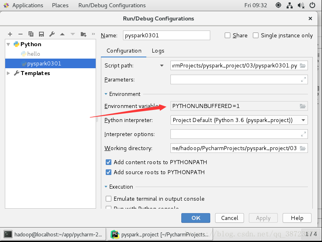Click the workspace switcher showing 1 / 4
The image size is (322, 242).
coord(311,234)
